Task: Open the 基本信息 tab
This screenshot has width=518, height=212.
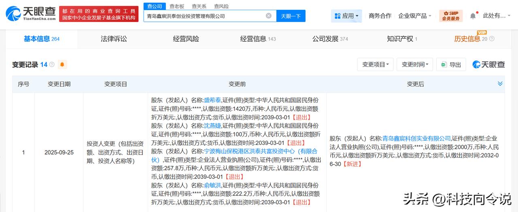Action: tap(41, 39)
